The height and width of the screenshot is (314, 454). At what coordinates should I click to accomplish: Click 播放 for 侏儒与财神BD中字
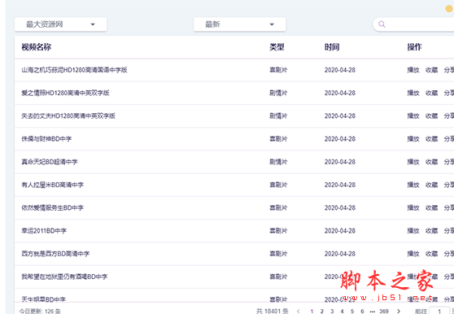coord(413,139)
